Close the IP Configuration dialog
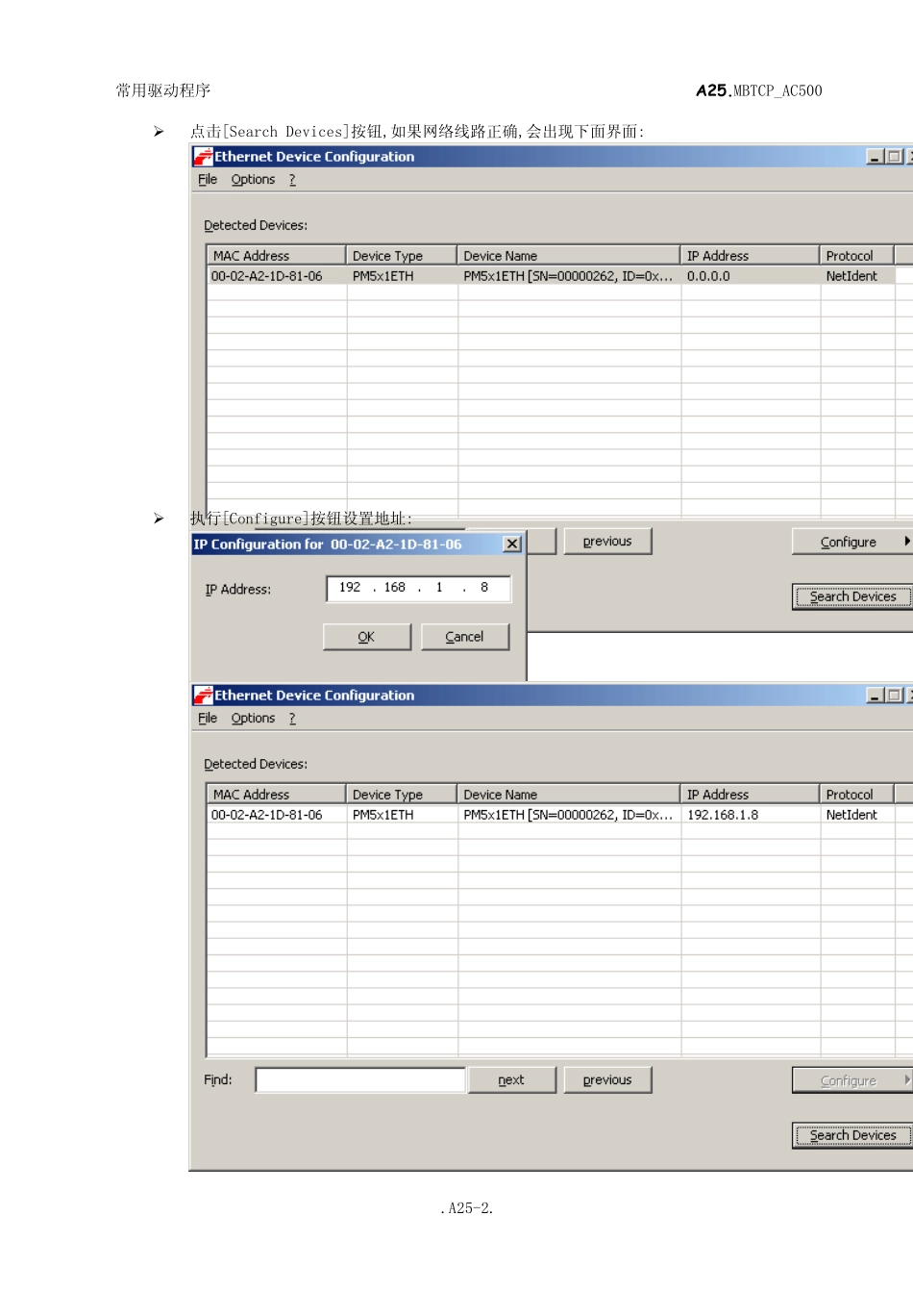The image size is (913, 1292). coord(512,545)
